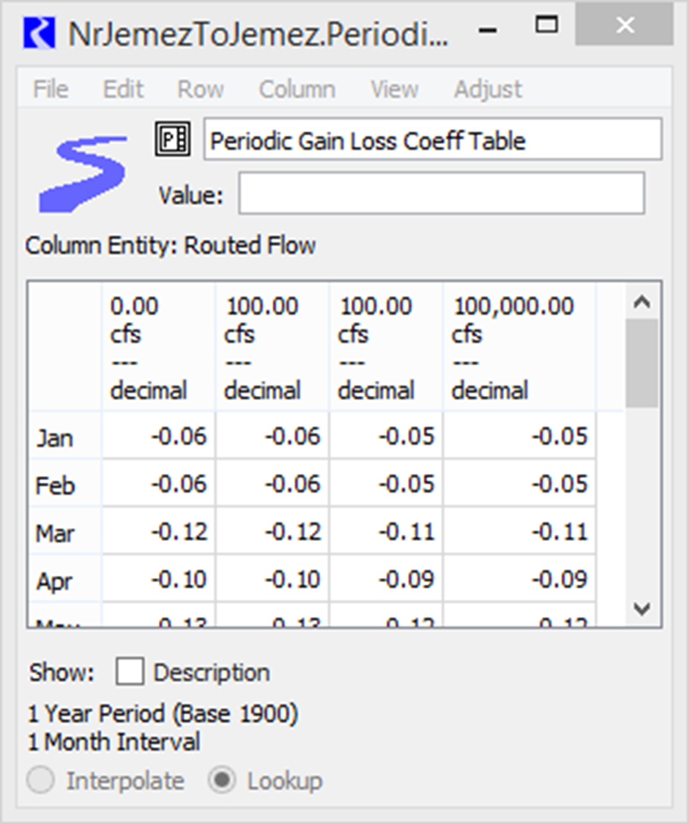
Task: Close the NrJemezToJemez window
Action: [625, 26]
